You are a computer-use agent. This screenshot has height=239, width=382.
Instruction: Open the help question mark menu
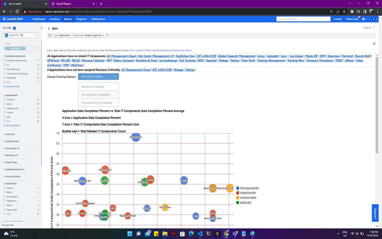(364, 19)
